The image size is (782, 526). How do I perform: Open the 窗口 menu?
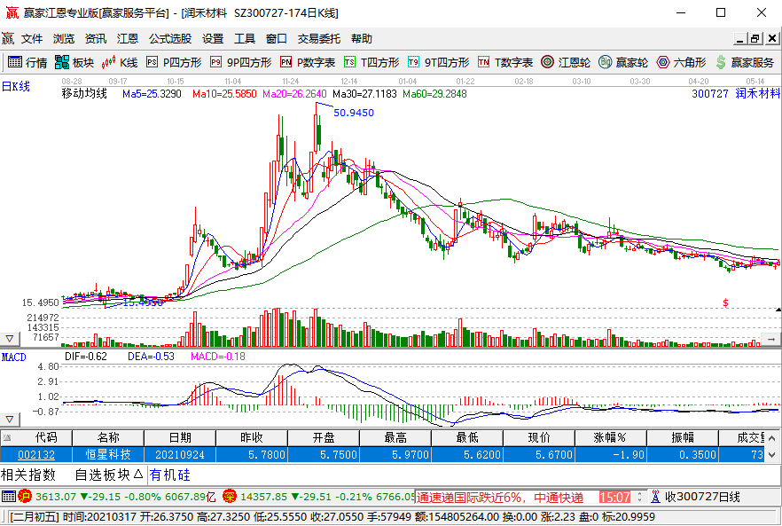(x=277, y=38)
